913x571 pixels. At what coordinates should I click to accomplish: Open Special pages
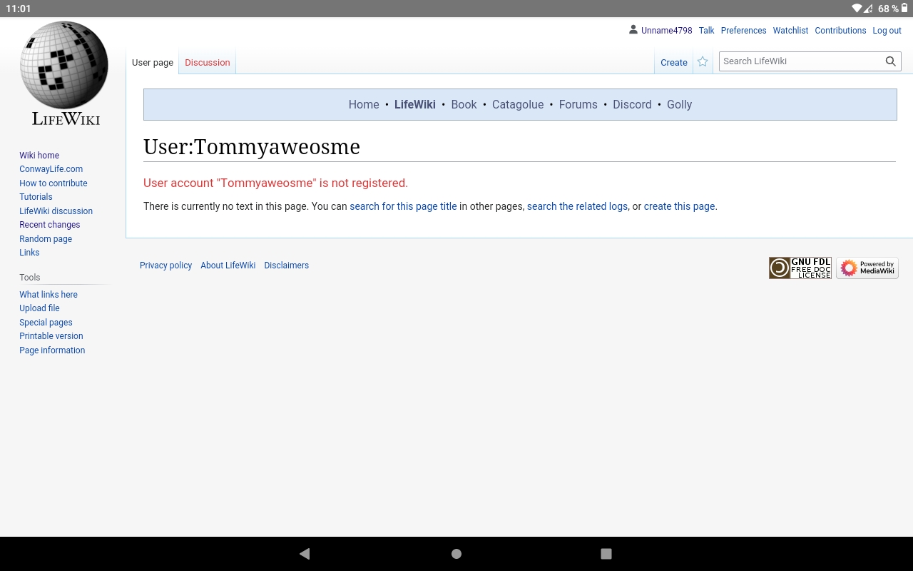tap(46, 323)
